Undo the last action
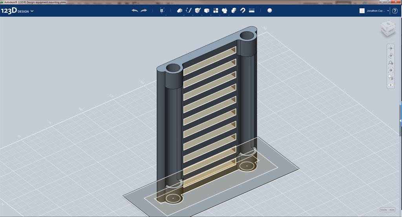 (x=135, y=11)
